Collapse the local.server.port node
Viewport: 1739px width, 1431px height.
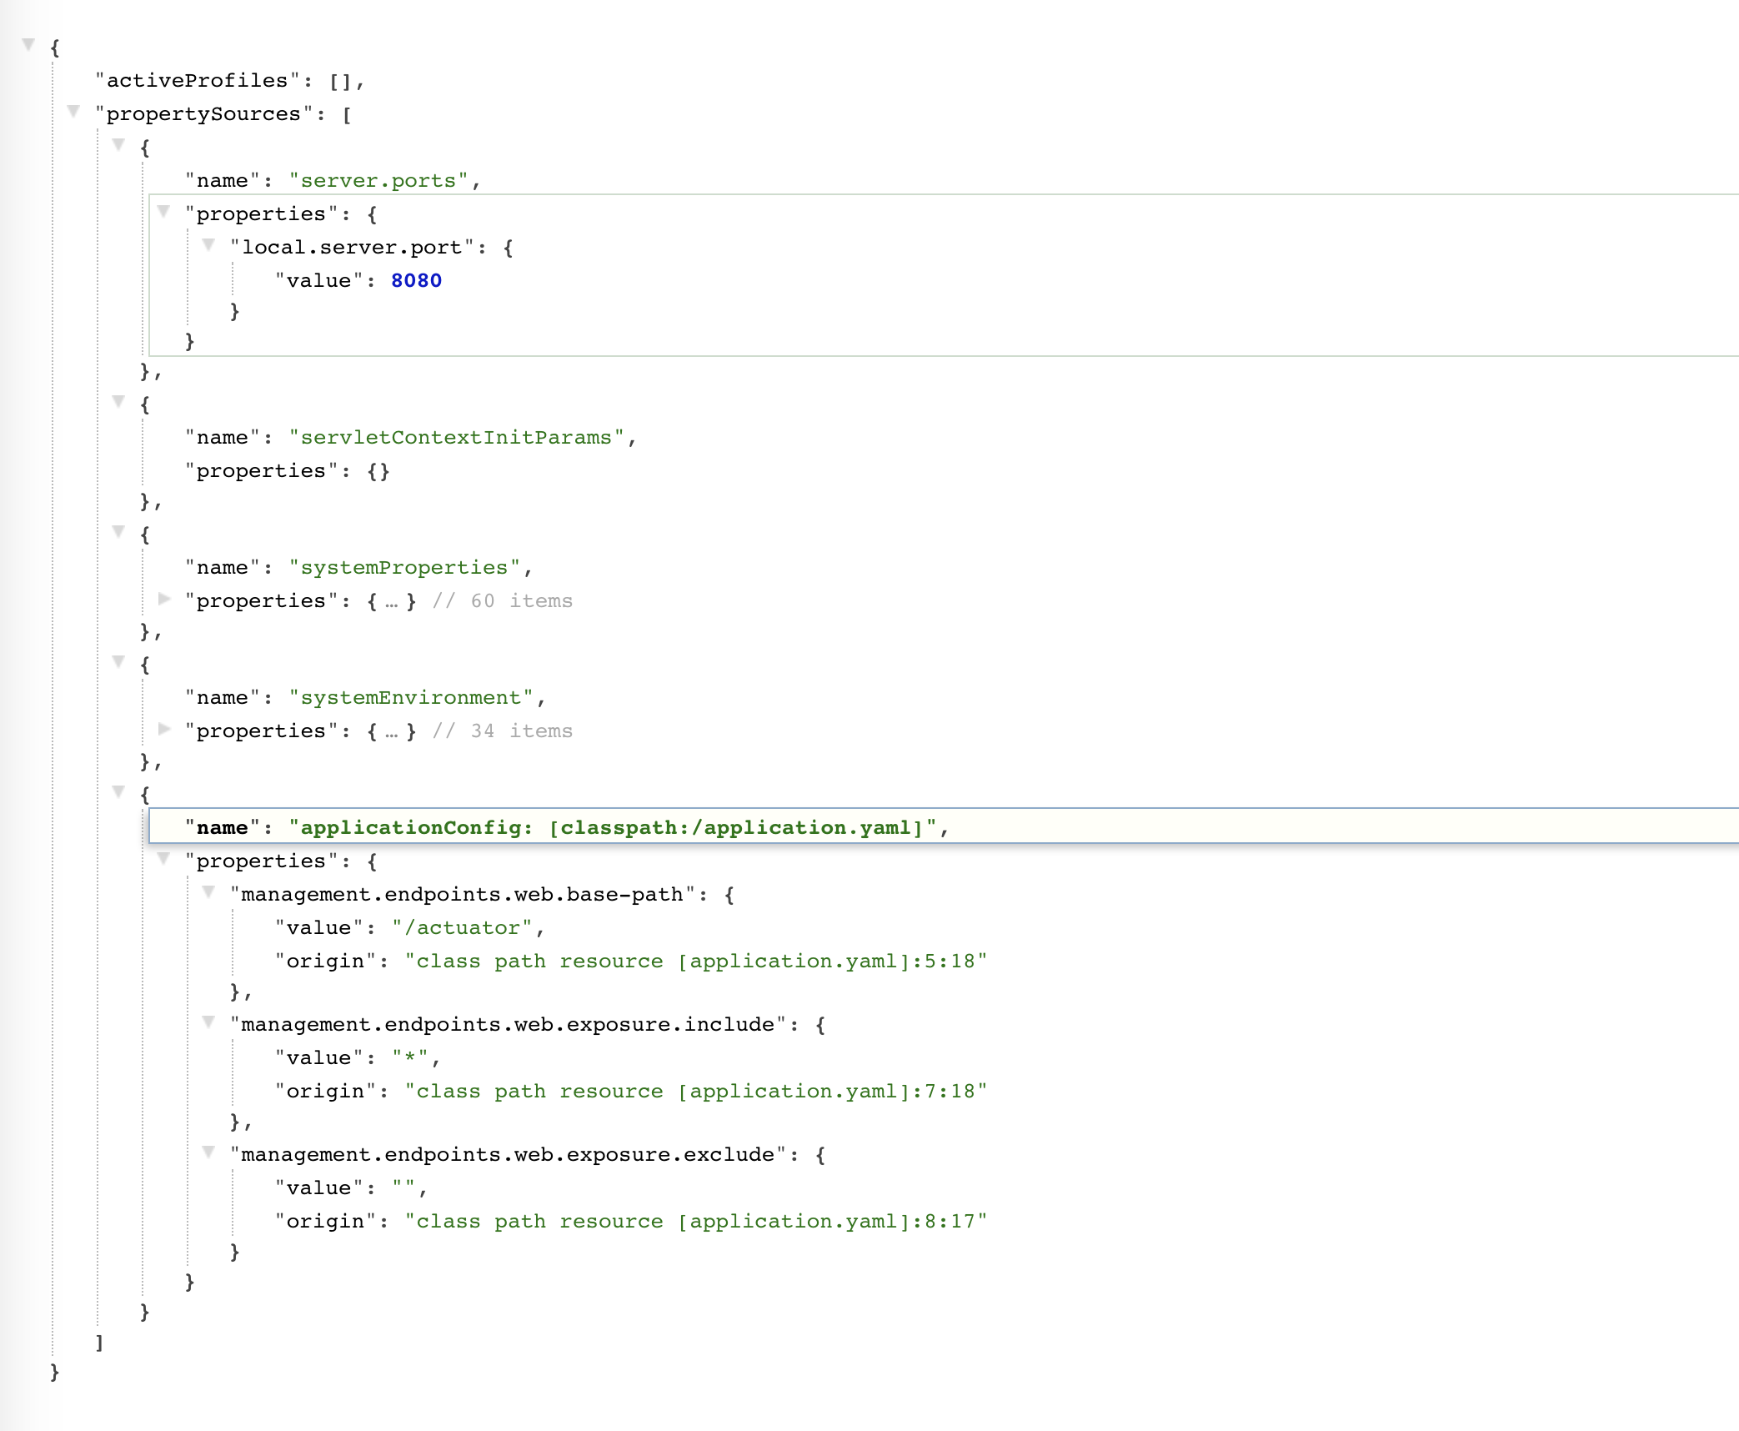pos(208,244)
